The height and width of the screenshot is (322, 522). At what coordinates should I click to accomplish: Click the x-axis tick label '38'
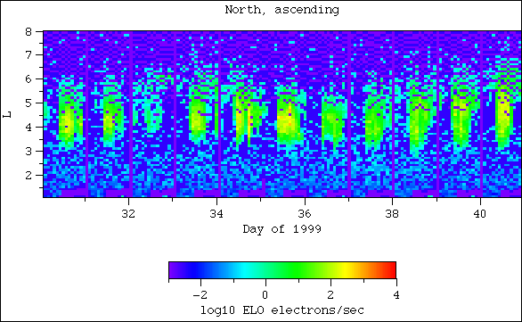[x=392, y=214]
